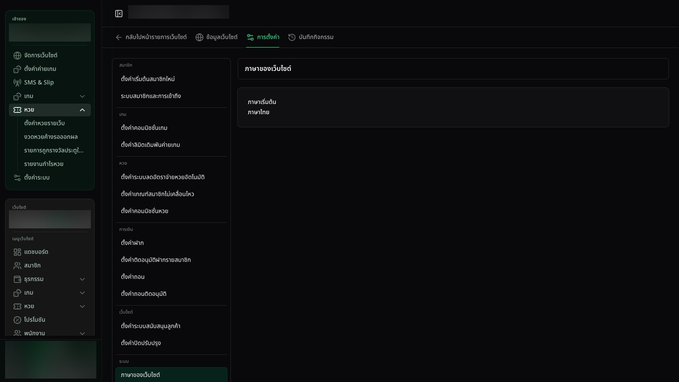Collapse sidebar using the panel toggle icon
The width and height of the screenshot is (679, 382).
[119, 14]
